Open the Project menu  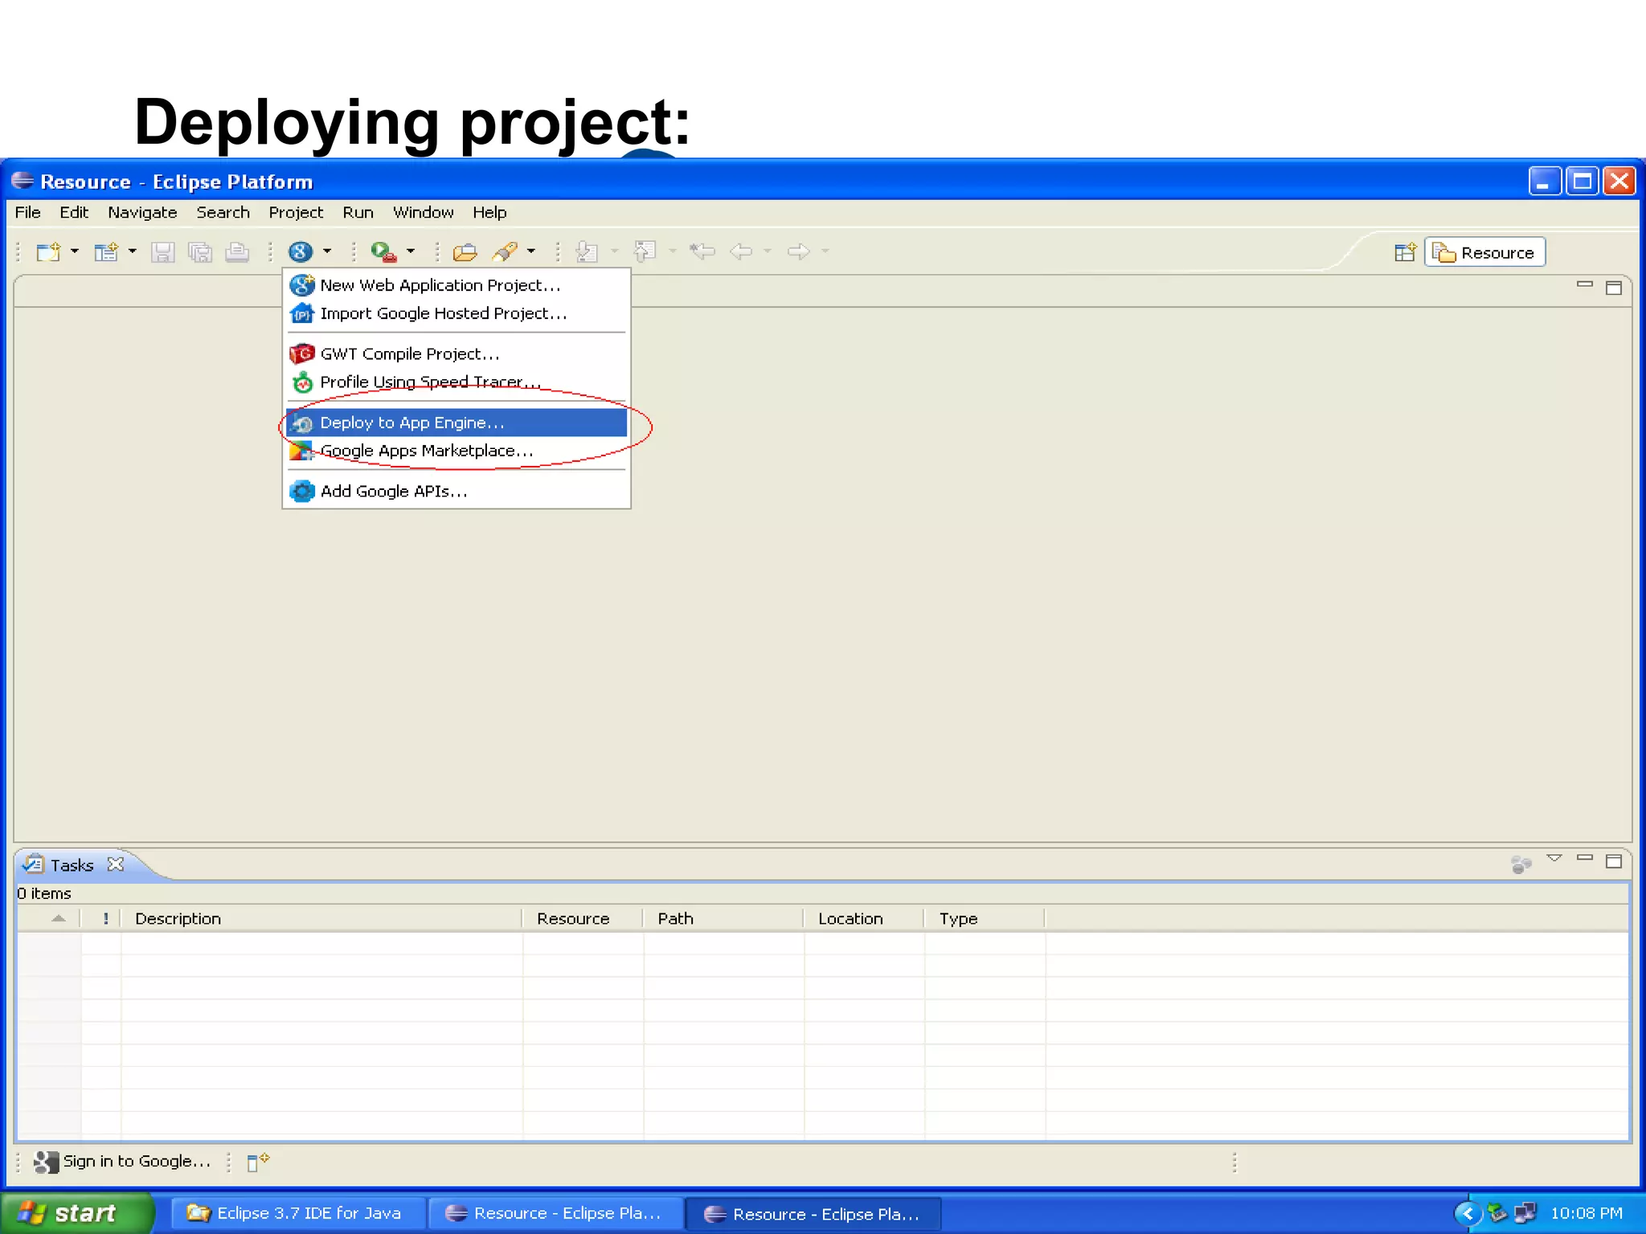coord(296,212)
